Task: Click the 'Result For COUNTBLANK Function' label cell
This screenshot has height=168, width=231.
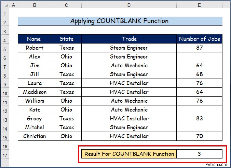Action: (x=129, y=154)
